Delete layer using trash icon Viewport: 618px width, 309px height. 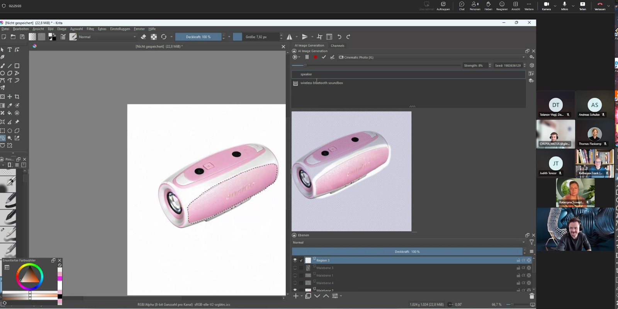coord(531,296)
